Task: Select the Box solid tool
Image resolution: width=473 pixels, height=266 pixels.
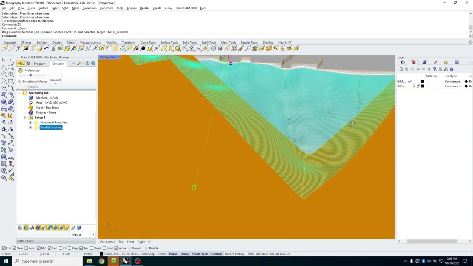Action: 4,101
